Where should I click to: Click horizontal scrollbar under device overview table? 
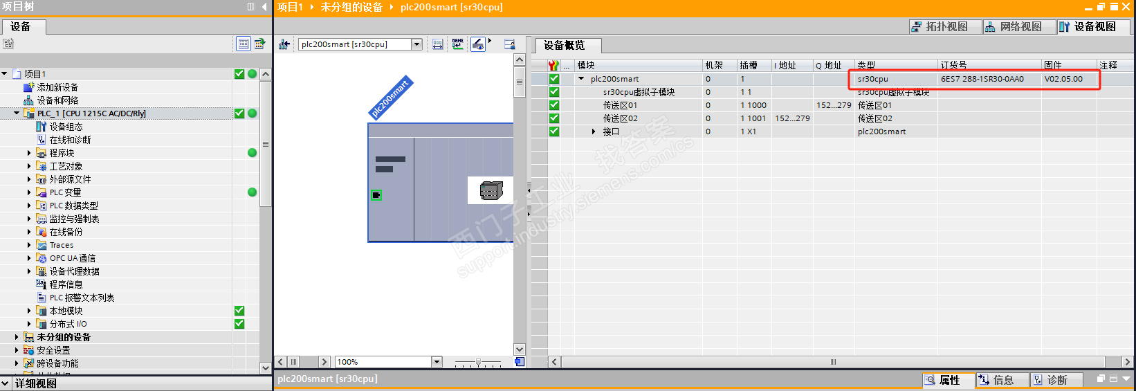tap(834, 362)
